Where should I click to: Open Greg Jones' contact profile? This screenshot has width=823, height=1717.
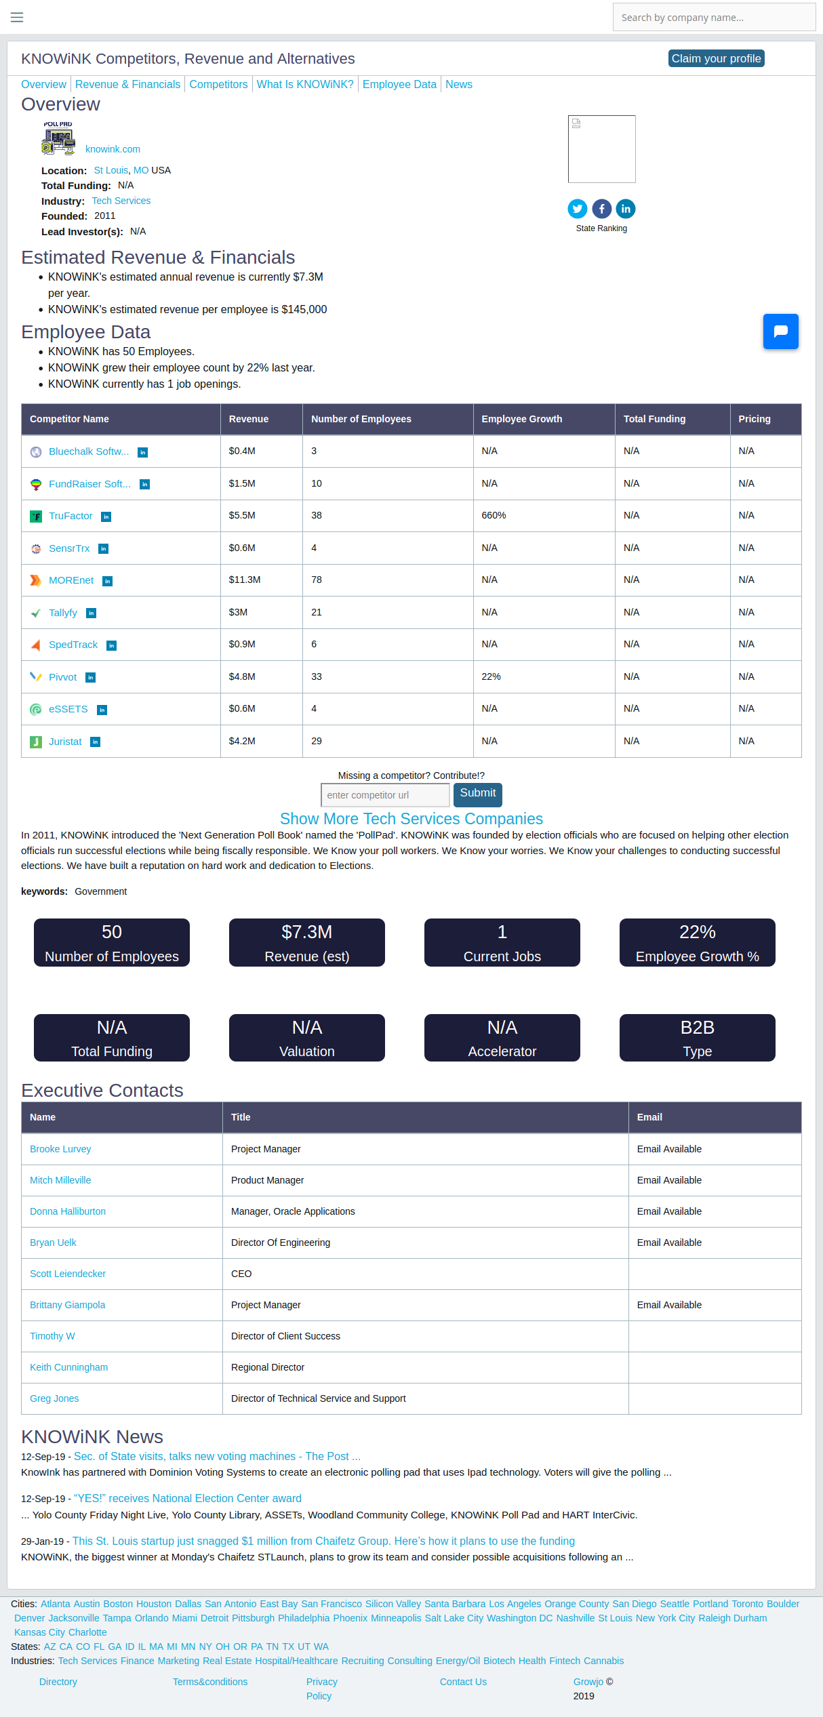coord(54,1398)
